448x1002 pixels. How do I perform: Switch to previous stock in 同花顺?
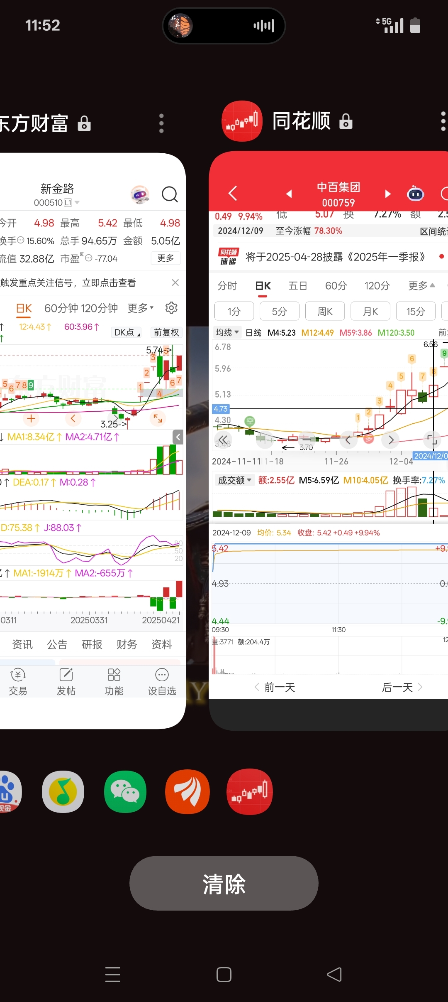pyautogui.click(x=289, y=194)
